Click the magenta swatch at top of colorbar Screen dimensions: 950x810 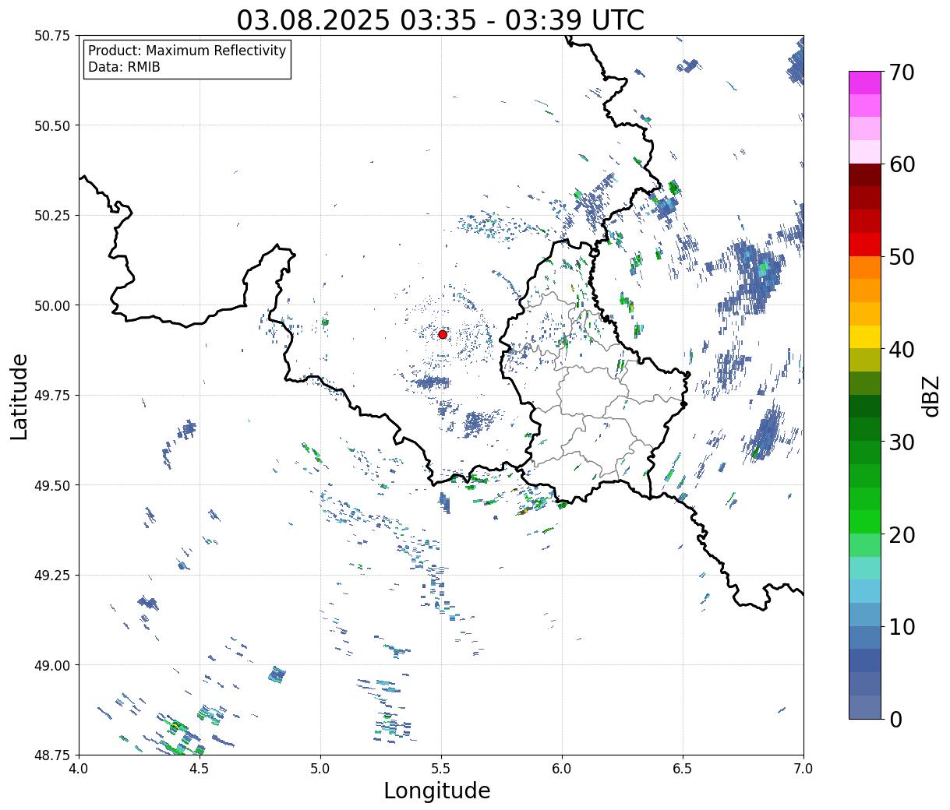click(x=865, y=83)
